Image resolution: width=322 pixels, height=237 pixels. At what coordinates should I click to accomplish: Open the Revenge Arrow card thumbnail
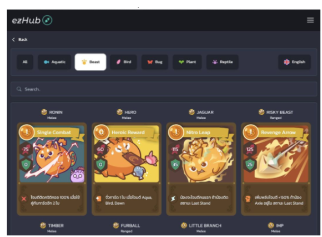point(276,154)
